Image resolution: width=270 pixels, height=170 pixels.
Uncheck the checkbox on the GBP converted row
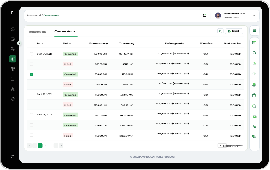(x=32, y=74)
